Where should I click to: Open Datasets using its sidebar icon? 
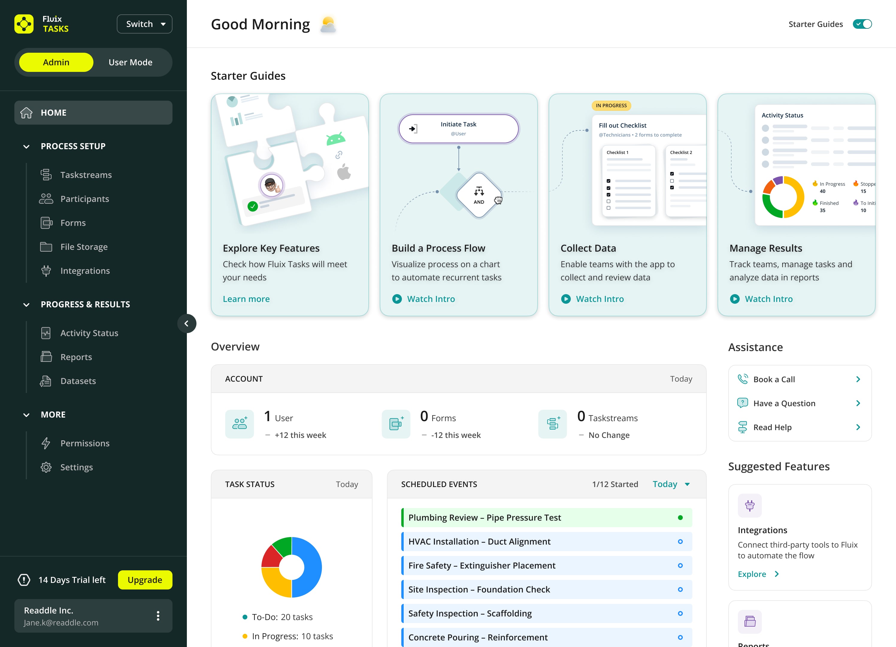[46, 381]
